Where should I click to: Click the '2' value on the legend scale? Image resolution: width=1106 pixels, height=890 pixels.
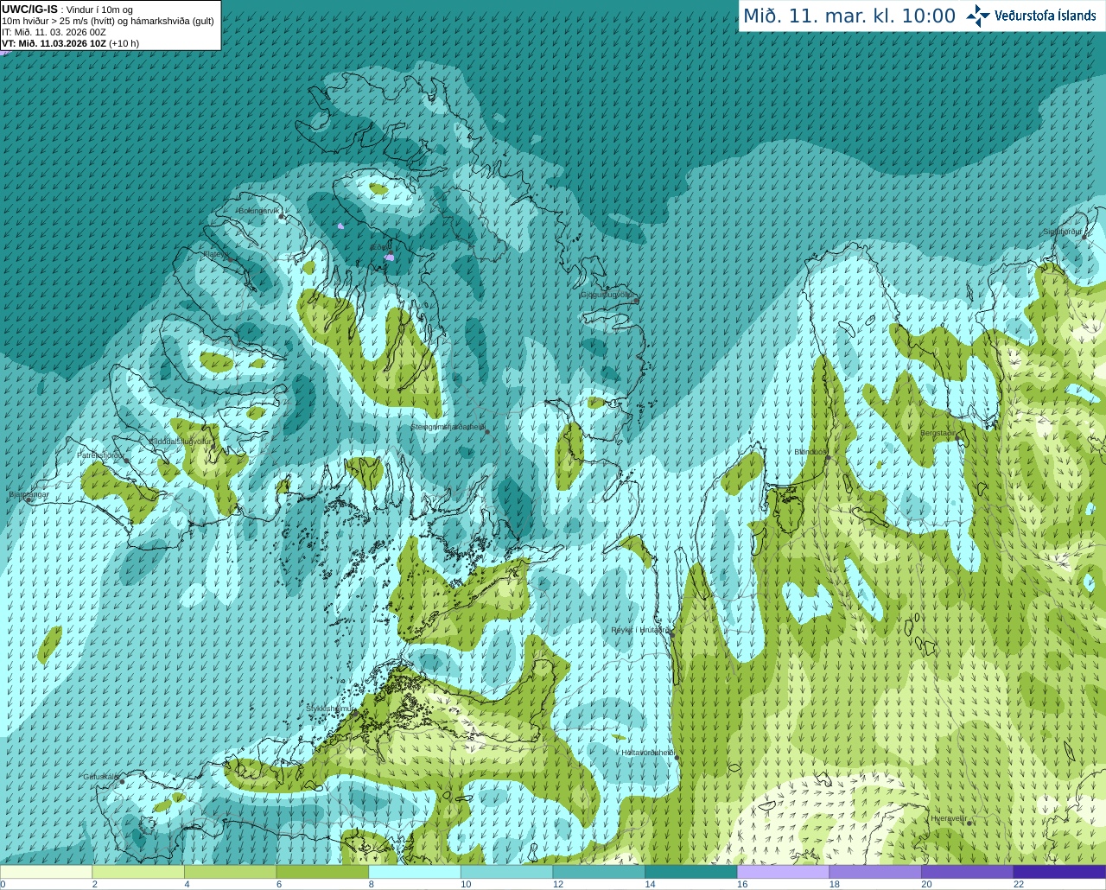coord(94,884)
